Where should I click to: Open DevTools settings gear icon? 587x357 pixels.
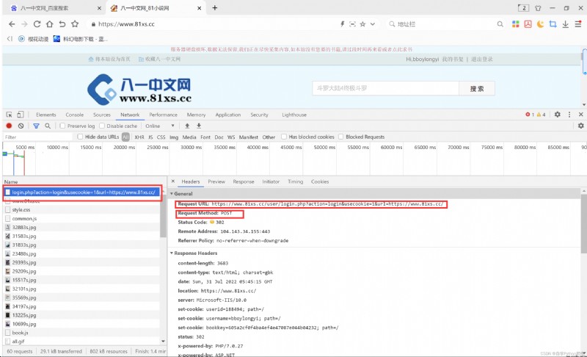point(558,115)
